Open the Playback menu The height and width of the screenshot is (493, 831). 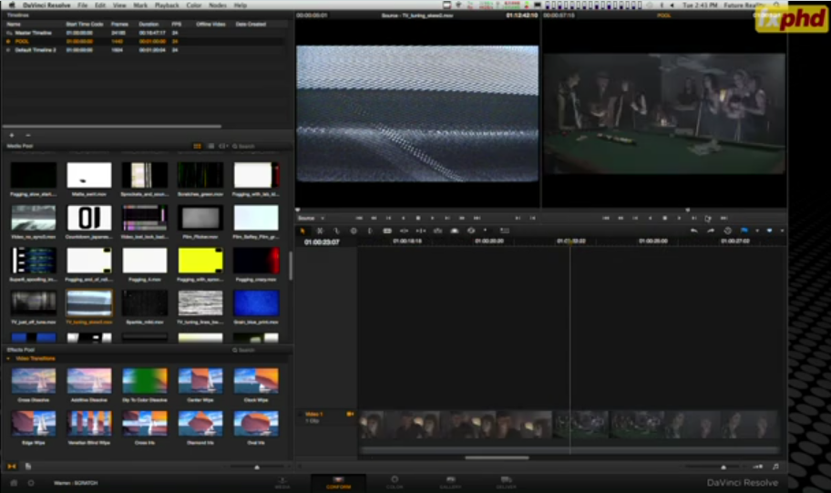point(167,5)
